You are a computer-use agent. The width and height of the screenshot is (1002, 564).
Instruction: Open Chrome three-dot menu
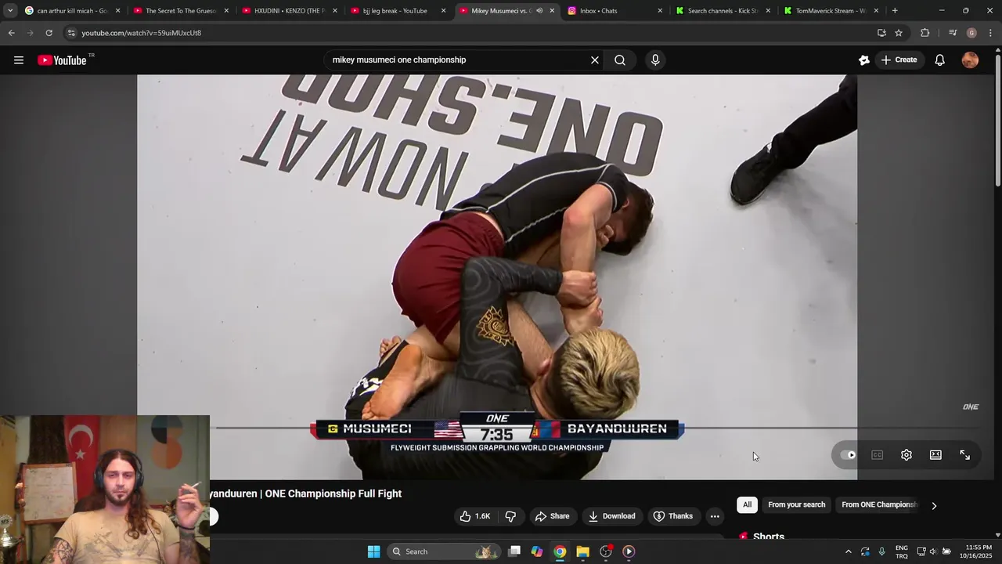pyautogui.click(x=990, y=33)
